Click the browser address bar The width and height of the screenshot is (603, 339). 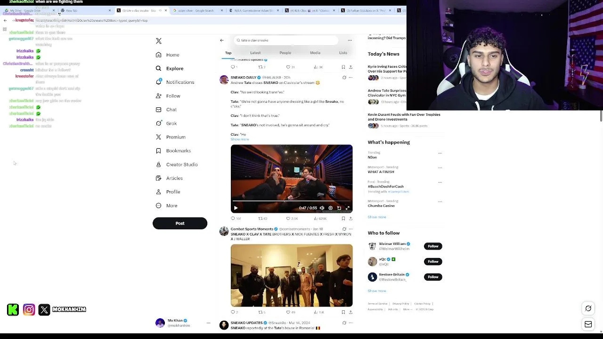click(217, 20)
